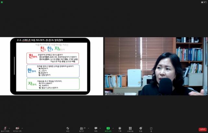Click the rightmost toolbar icon beside Reactions
Viewport: 208px width, 133px height.
point(151,128)
